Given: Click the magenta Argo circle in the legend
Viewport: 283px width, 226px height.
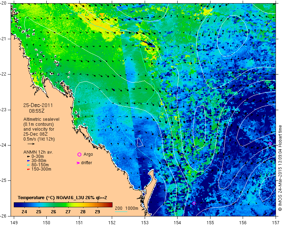Looking at the screenshot, I should [x=79, y=154].
